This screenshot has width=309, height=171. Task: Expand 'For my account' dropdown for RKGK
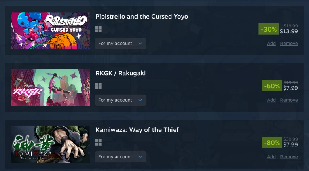(x=121, y=100)
